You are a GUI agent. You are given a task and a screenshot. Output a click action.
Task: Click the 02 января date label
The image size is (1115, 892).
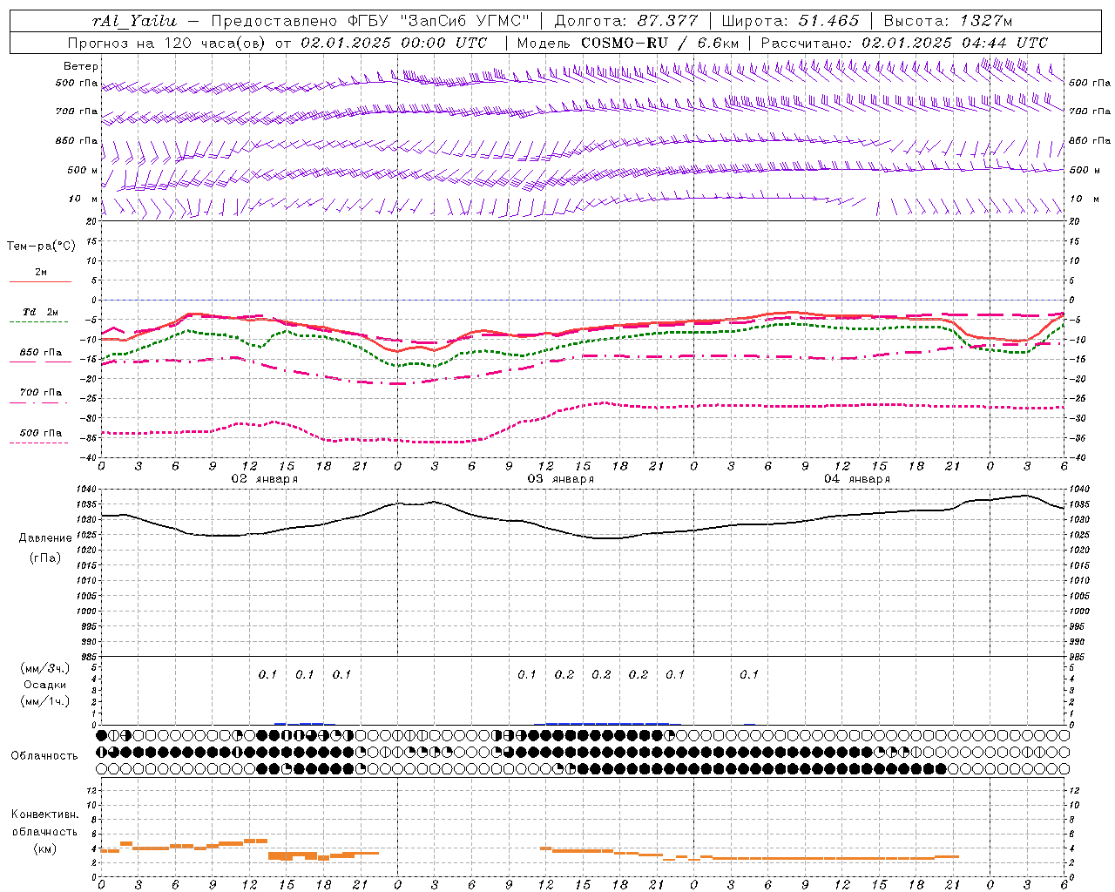point(264,478)
